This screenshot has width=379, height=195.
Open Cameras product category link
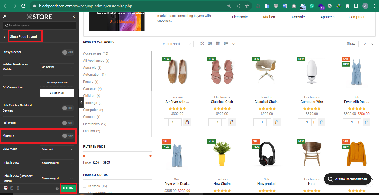(x=90, y=89)
